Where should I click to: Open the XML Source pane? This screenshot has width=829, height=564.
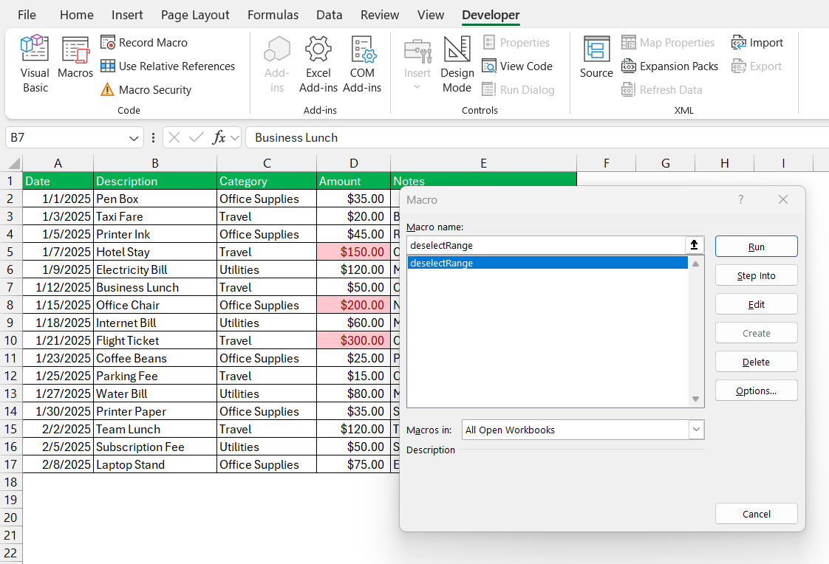[596, 58]
